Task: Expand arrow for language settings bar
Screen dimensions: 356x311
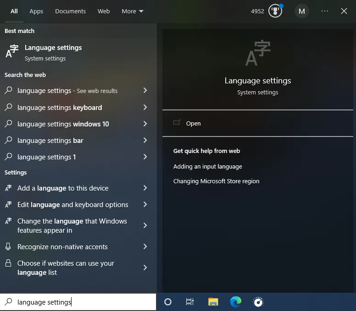Action: pyautogui.click(x=145, y=140)
